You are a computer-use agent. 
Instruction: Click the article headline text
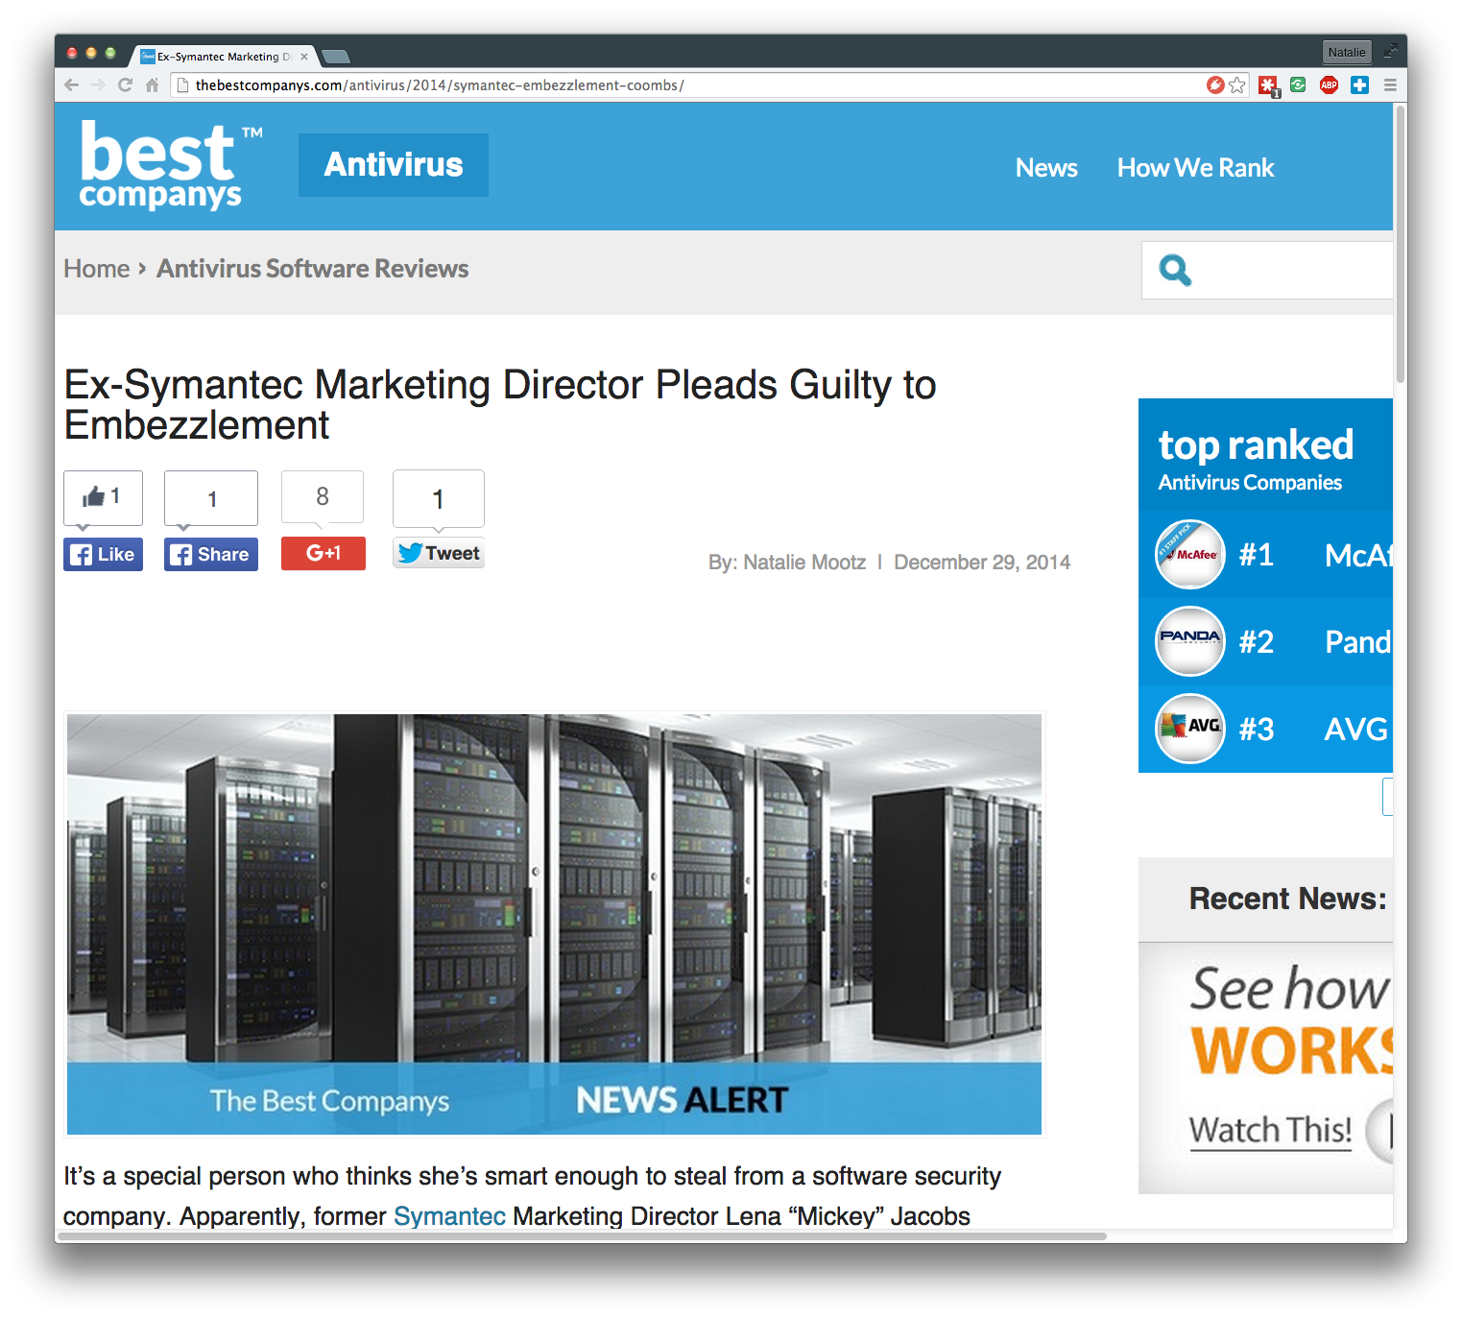pyautogui.click(x=499, y=405)
